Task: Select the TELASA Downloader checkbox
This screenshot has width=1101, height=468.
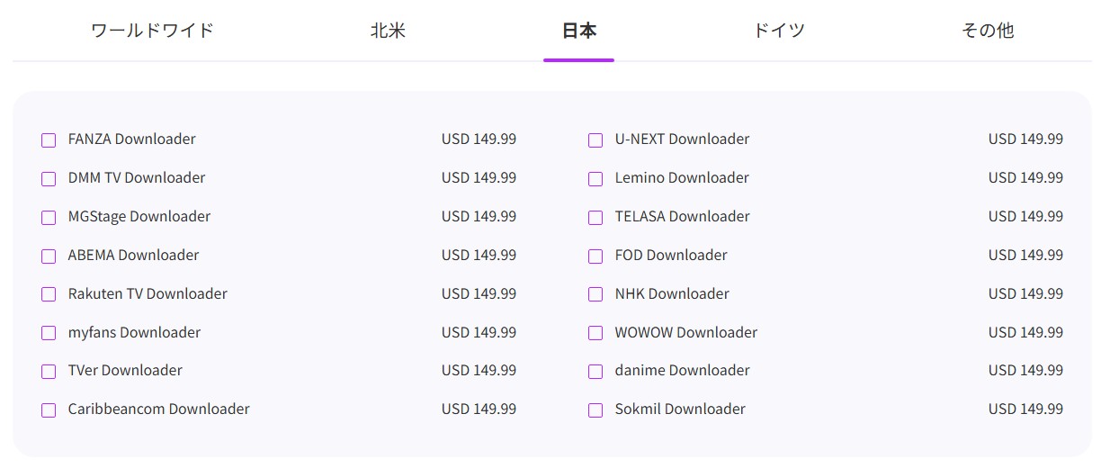Action: [595, 218]
